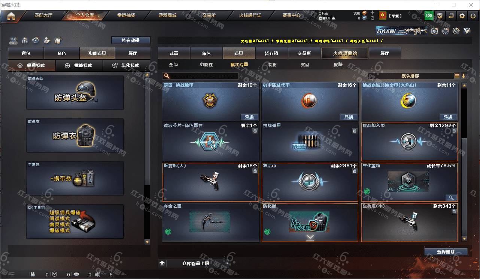
Task: Click the 持有效果 button
Action: 131,40
